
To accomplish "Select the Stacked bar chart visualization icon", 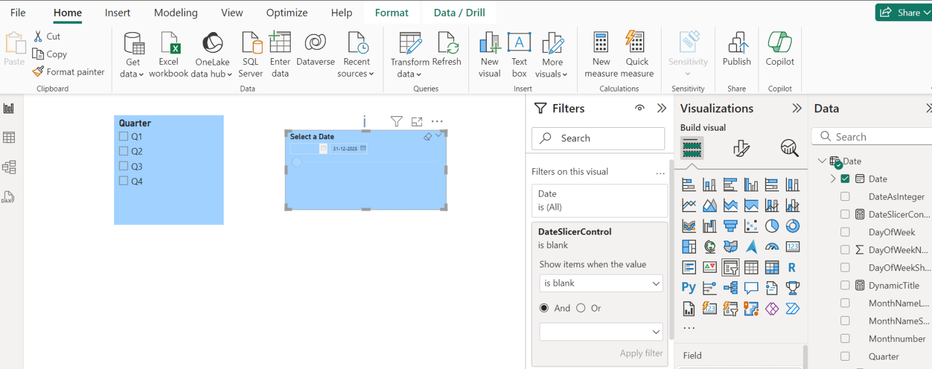I will (x=689, y=184).
